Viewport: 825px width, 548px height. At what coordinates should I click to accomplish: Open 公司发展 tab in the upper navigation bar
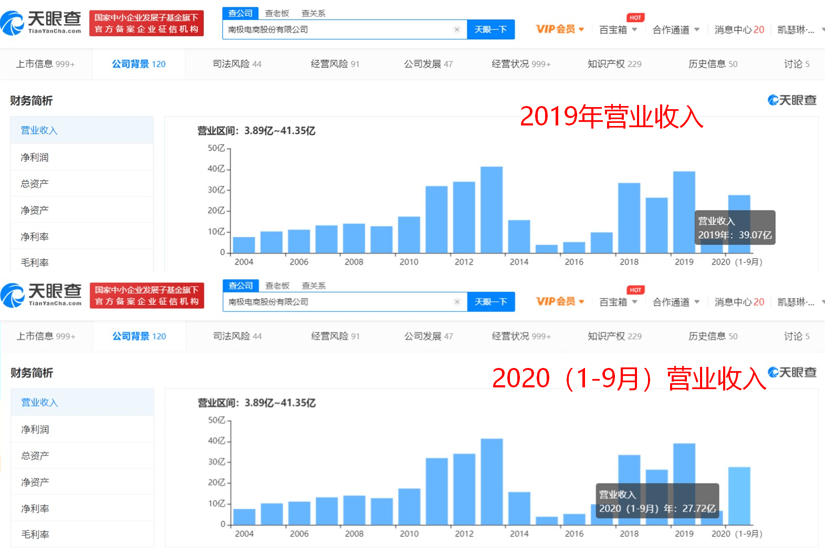click(428, 64)
